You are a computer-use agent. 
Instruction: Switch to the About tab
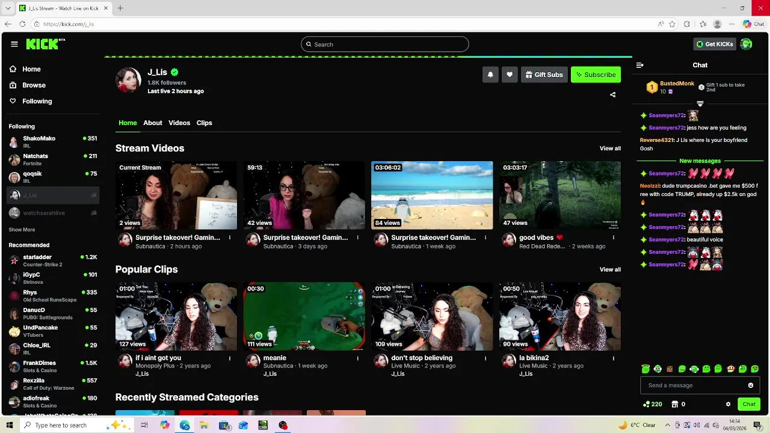pyautogui.click(x=153, y=123)
